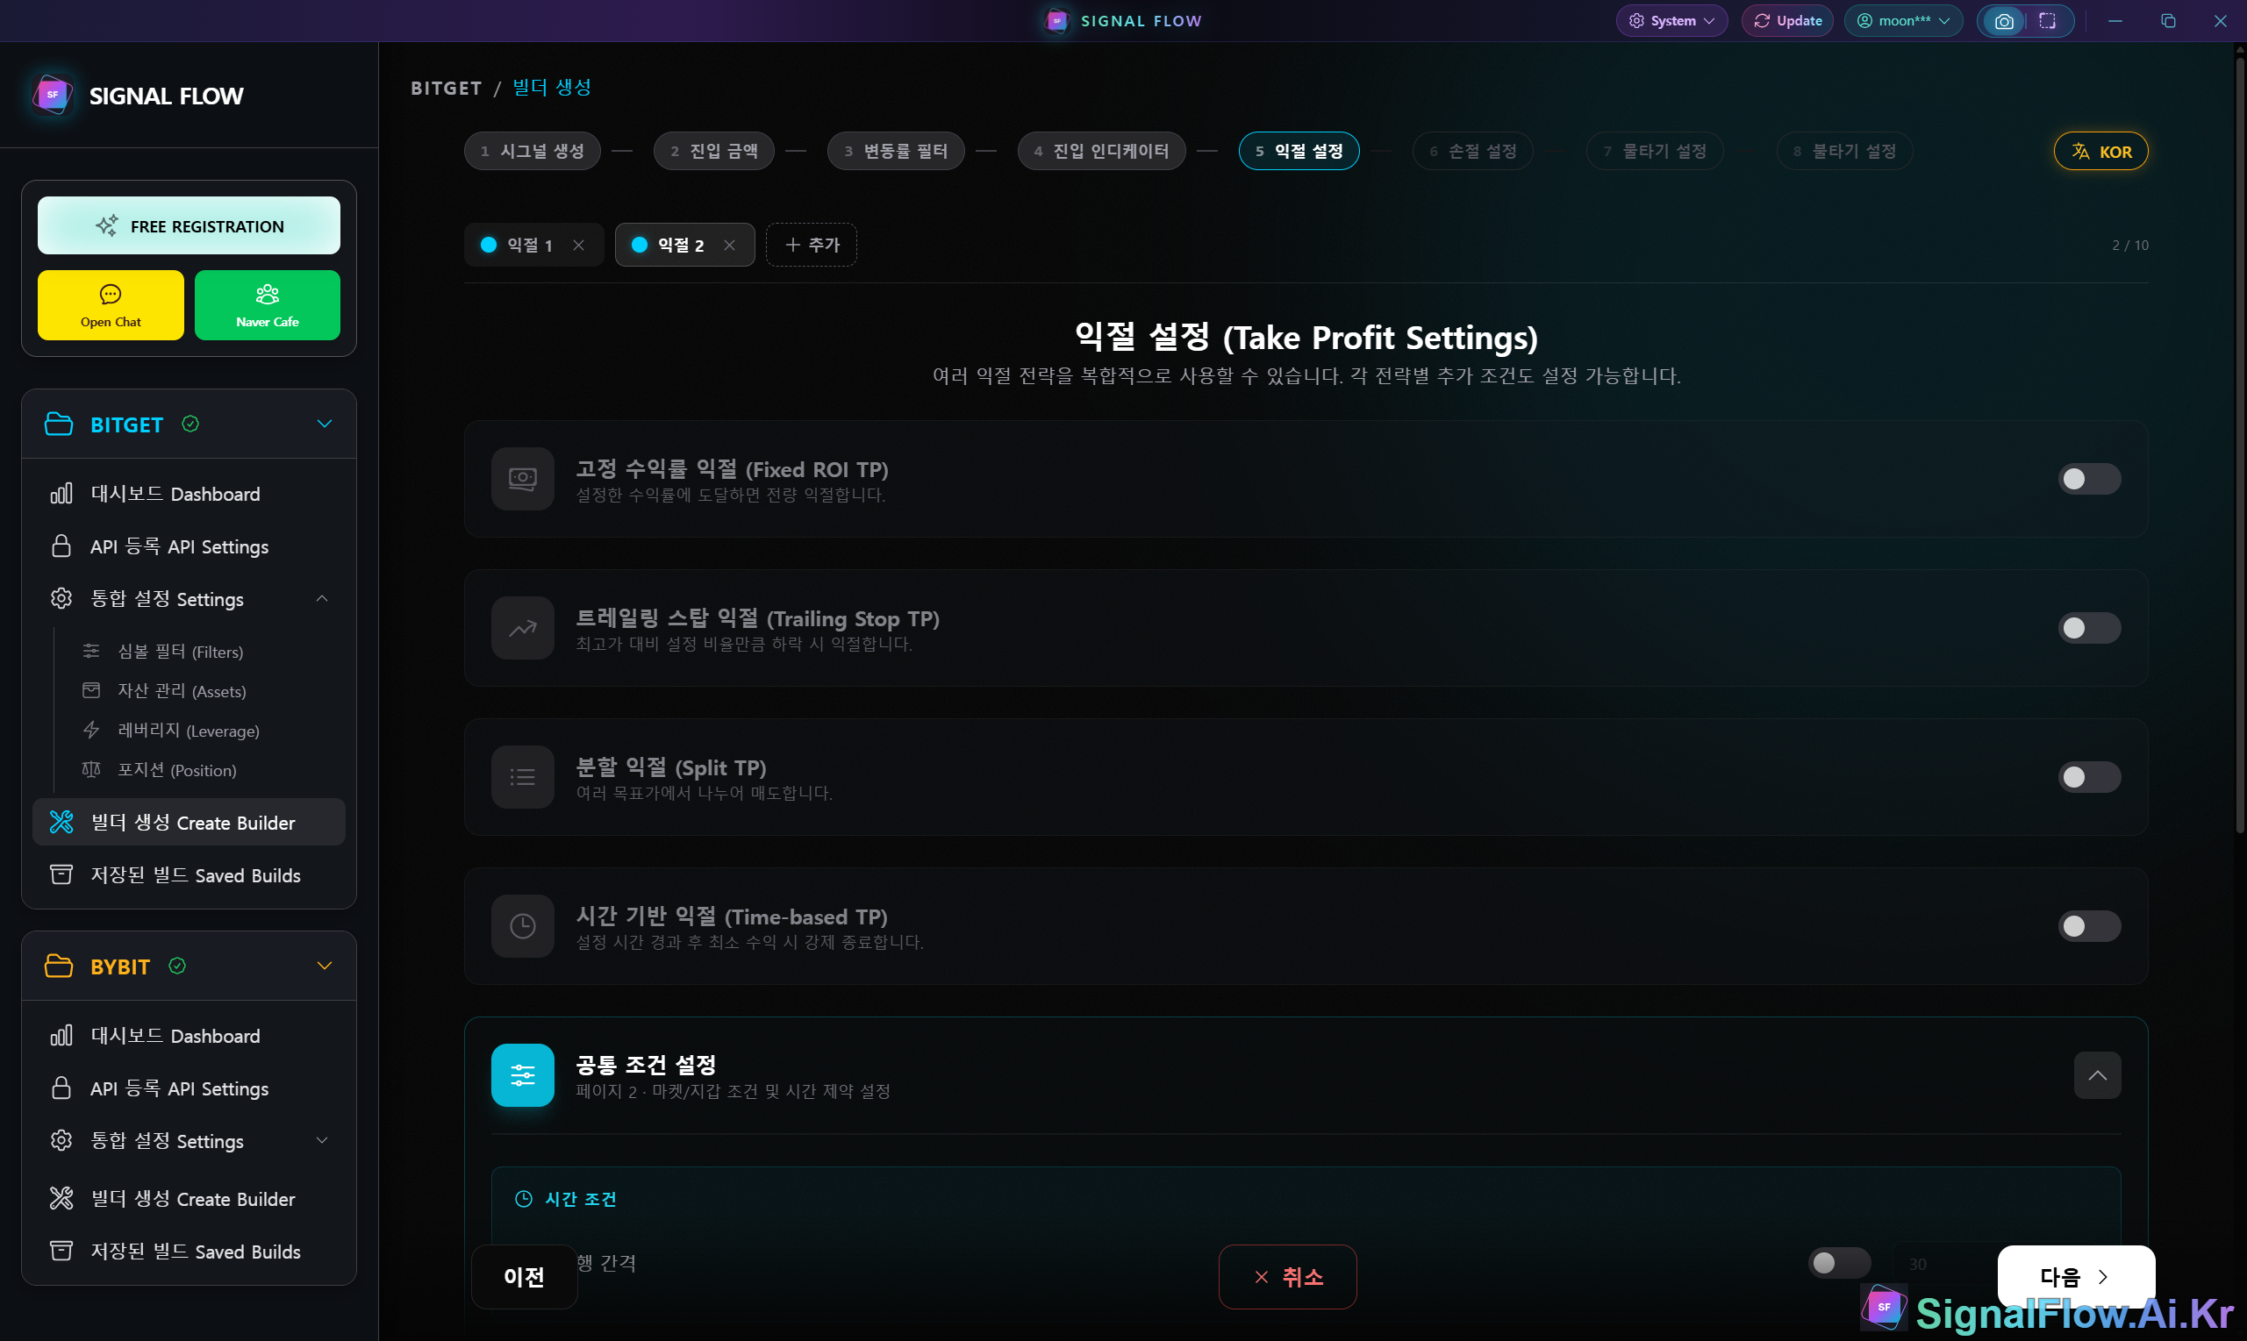Open the System dropdown menu
The width and height of the screenshot is (2247, 1341).
click(1671, 21)
